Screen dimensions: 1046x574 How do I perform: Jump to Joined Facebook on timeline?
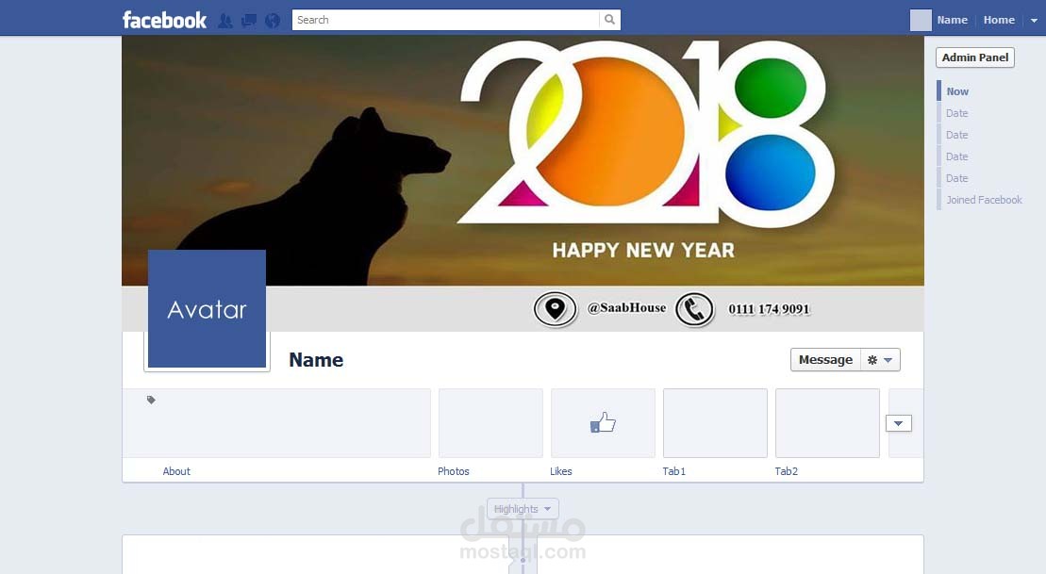(984, 200)
